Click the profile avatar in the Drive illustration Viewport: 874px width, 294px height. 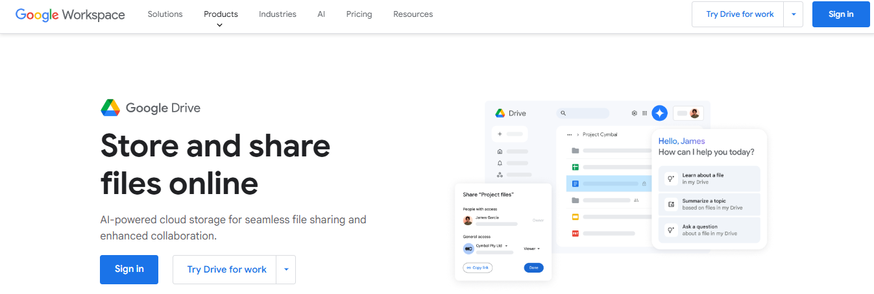coord(695,113)
